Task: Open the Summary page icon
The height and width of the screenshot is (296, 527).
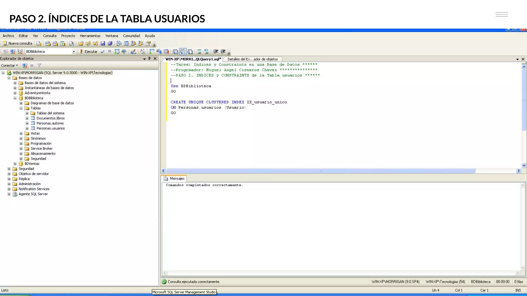Action: 126,43
